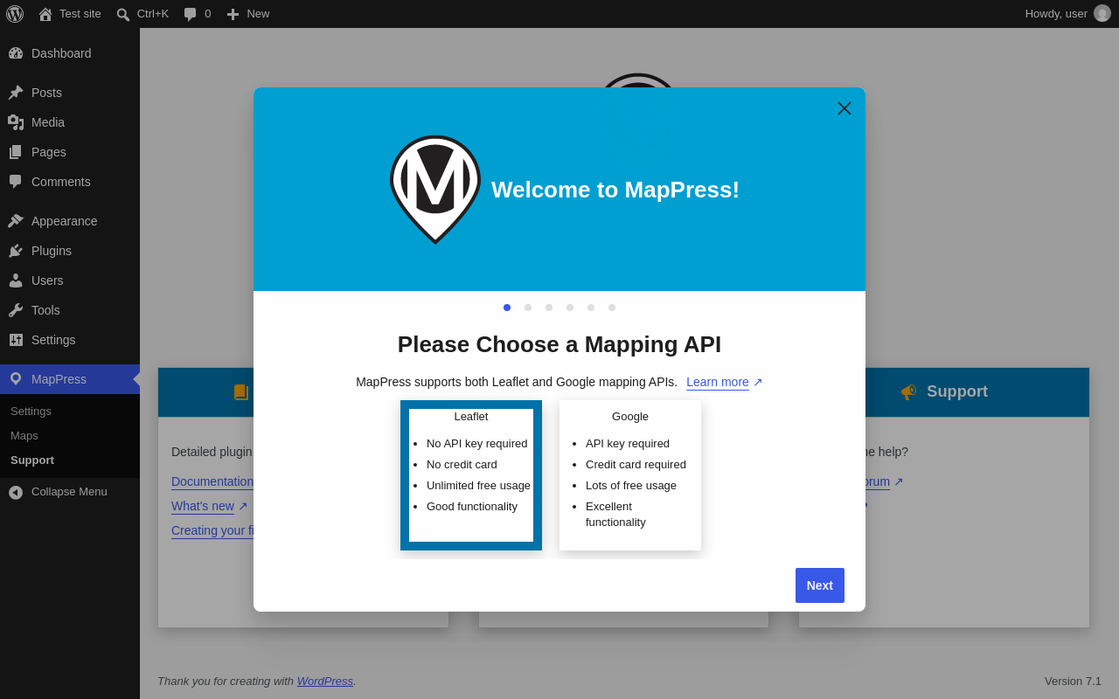This screenshot has width=1119, height=699.
Task: Open the Ctrl+K search icon
Action: 123,14
